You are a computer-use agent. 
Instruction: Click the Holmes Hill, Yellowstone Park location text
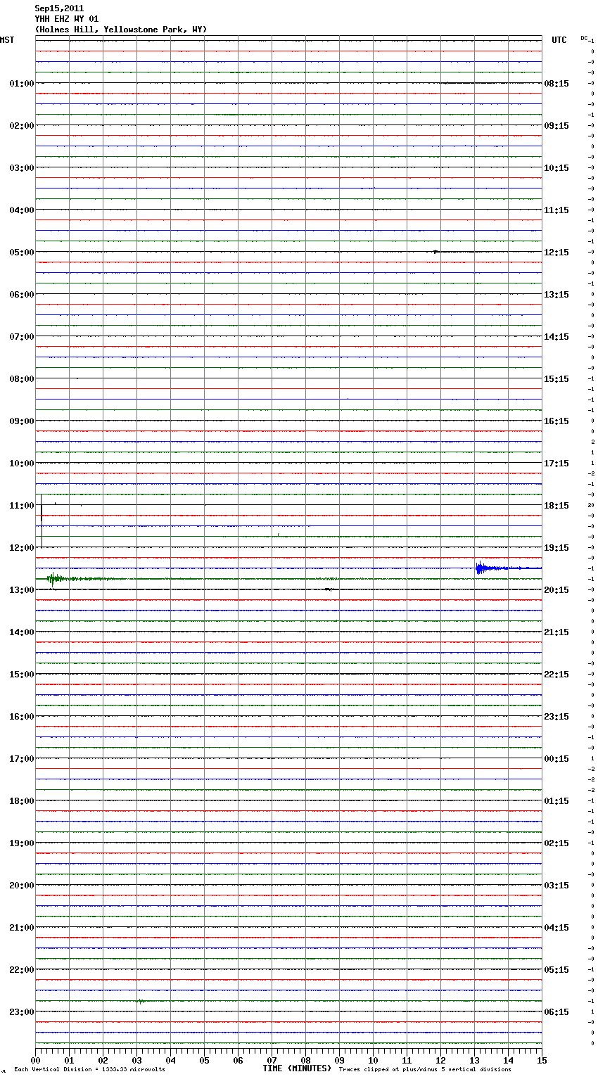tap(120, 30)
